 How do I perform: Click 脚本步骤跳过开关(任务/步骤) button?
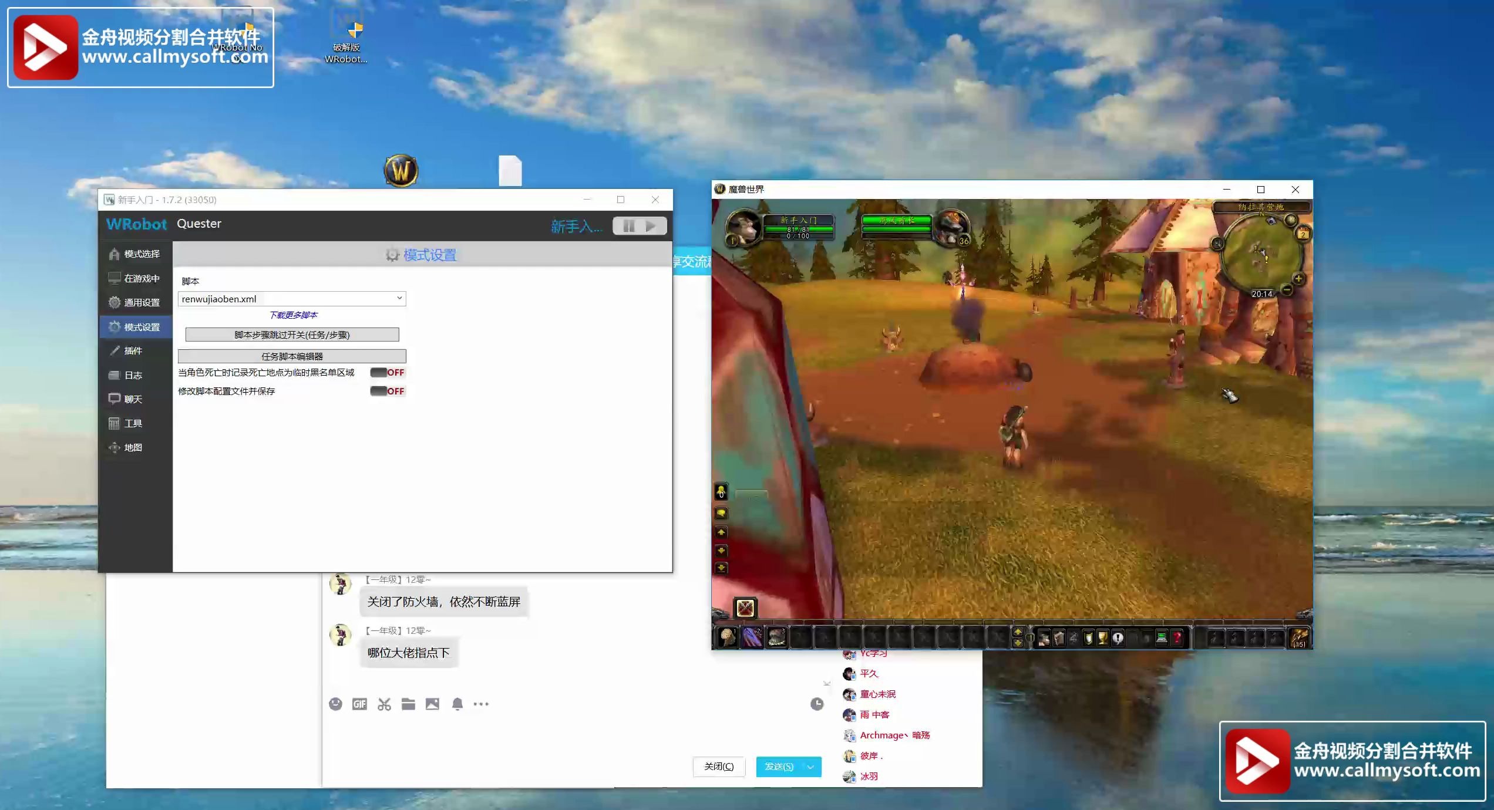pyautogui.click(x=292, y=335)
